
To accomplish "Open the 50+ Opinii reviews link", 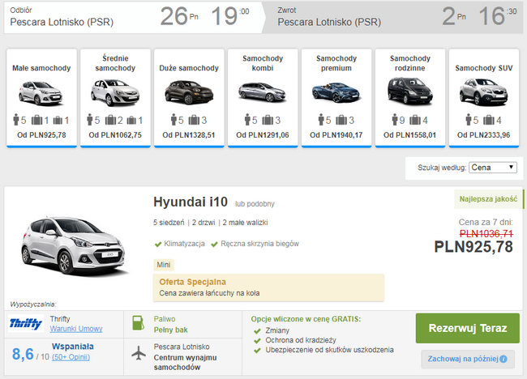I will 71,357.
